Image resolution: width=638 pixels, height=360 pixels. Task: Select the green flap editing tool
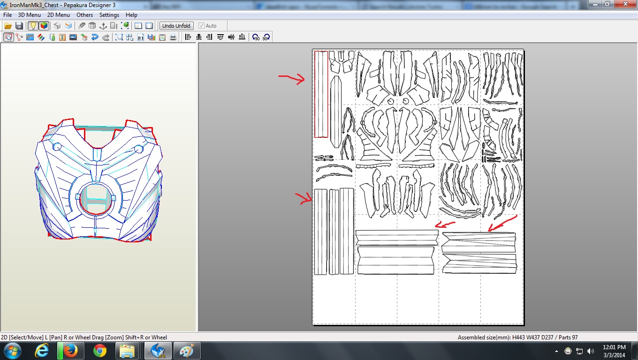coord(52,37)
